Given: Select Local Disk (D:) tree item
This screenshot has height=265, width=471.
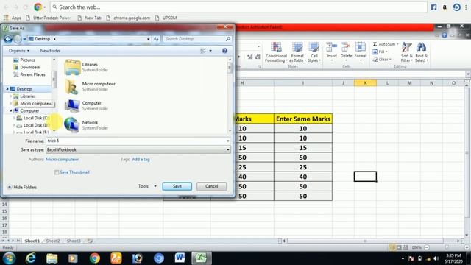Looking at the screenshot, I should (x=33, y=125).
